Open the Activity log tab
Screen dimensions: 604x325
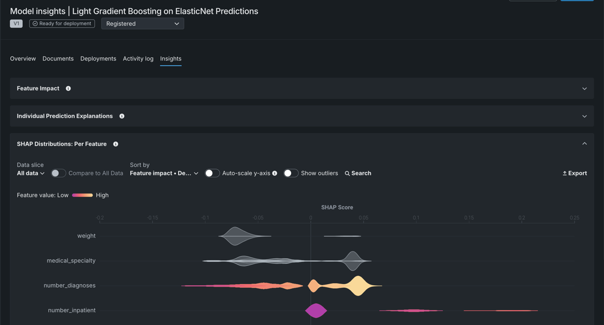138,59
